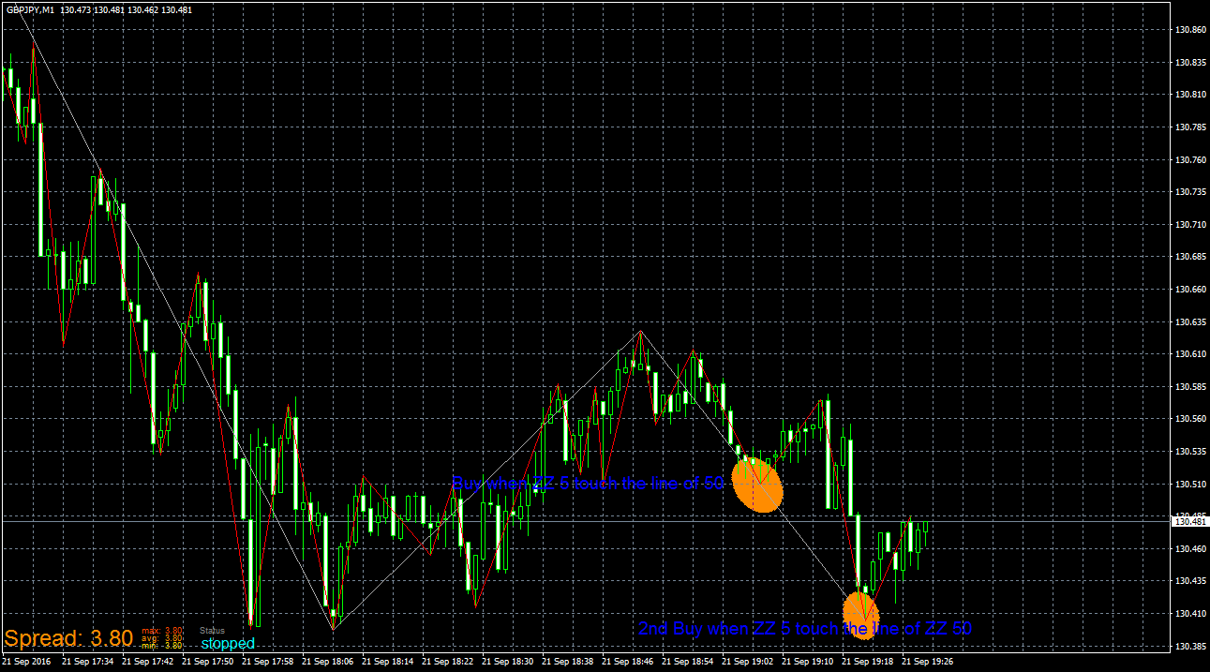Click the '21 Sep 2016' date label
The width and height of the screenshot is (1210, 672).
coord(28,662)
